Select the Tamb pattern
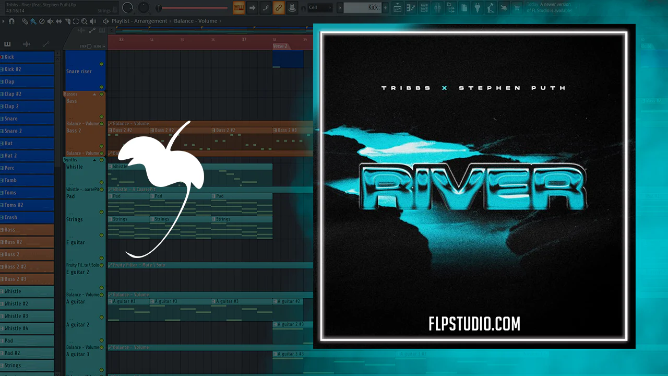668x376 pixels. pos(27,180)
